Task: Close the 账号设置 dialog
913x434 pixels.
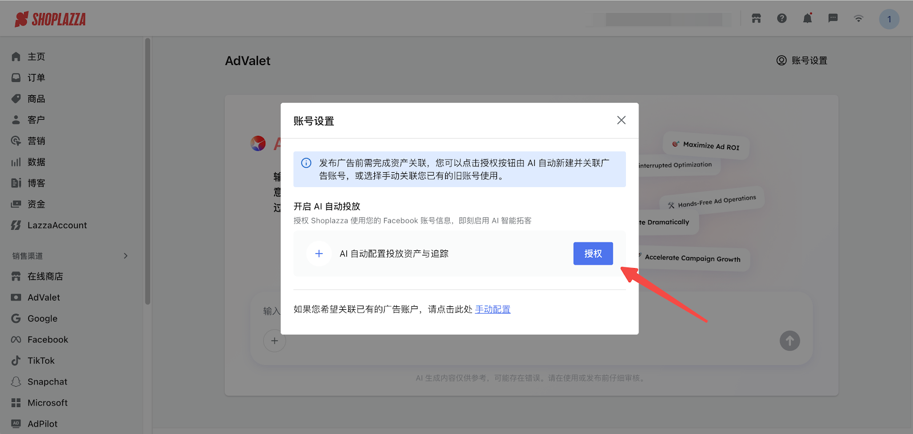Action: (621, 120)
